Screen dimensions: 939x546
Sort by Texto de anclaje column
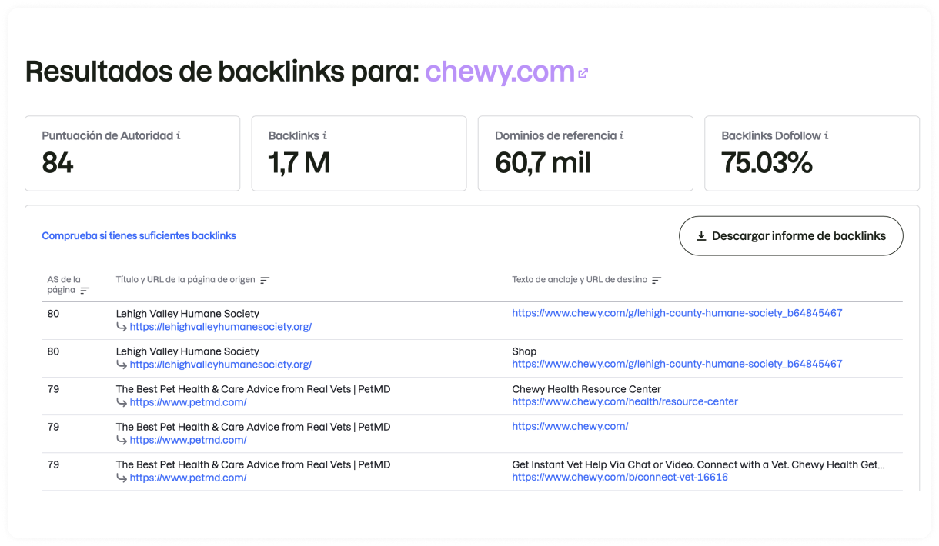point(657,280)
